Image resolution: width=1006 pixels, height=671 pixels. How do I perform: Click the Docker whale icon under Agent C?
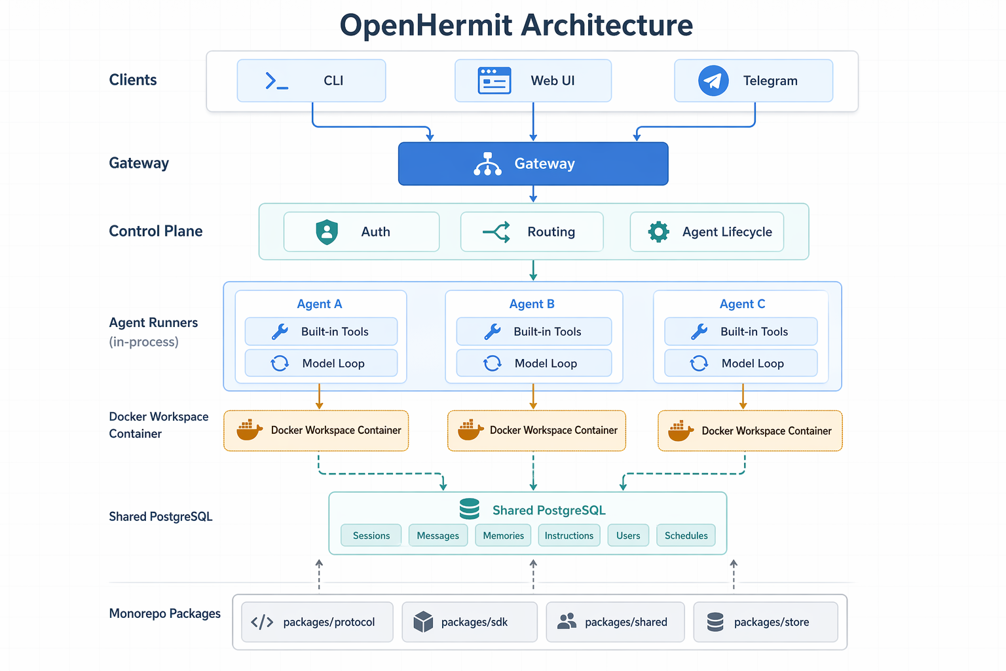[x=681, y=431]
